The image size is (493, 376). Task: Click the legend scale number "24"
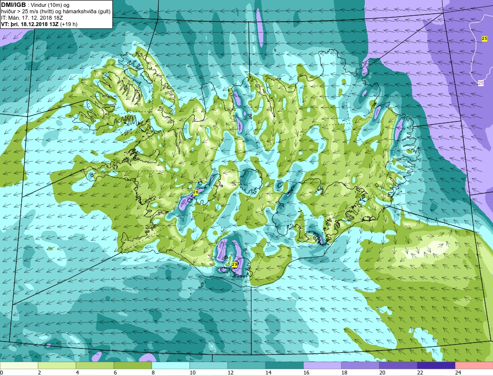(x=458, y=373)
